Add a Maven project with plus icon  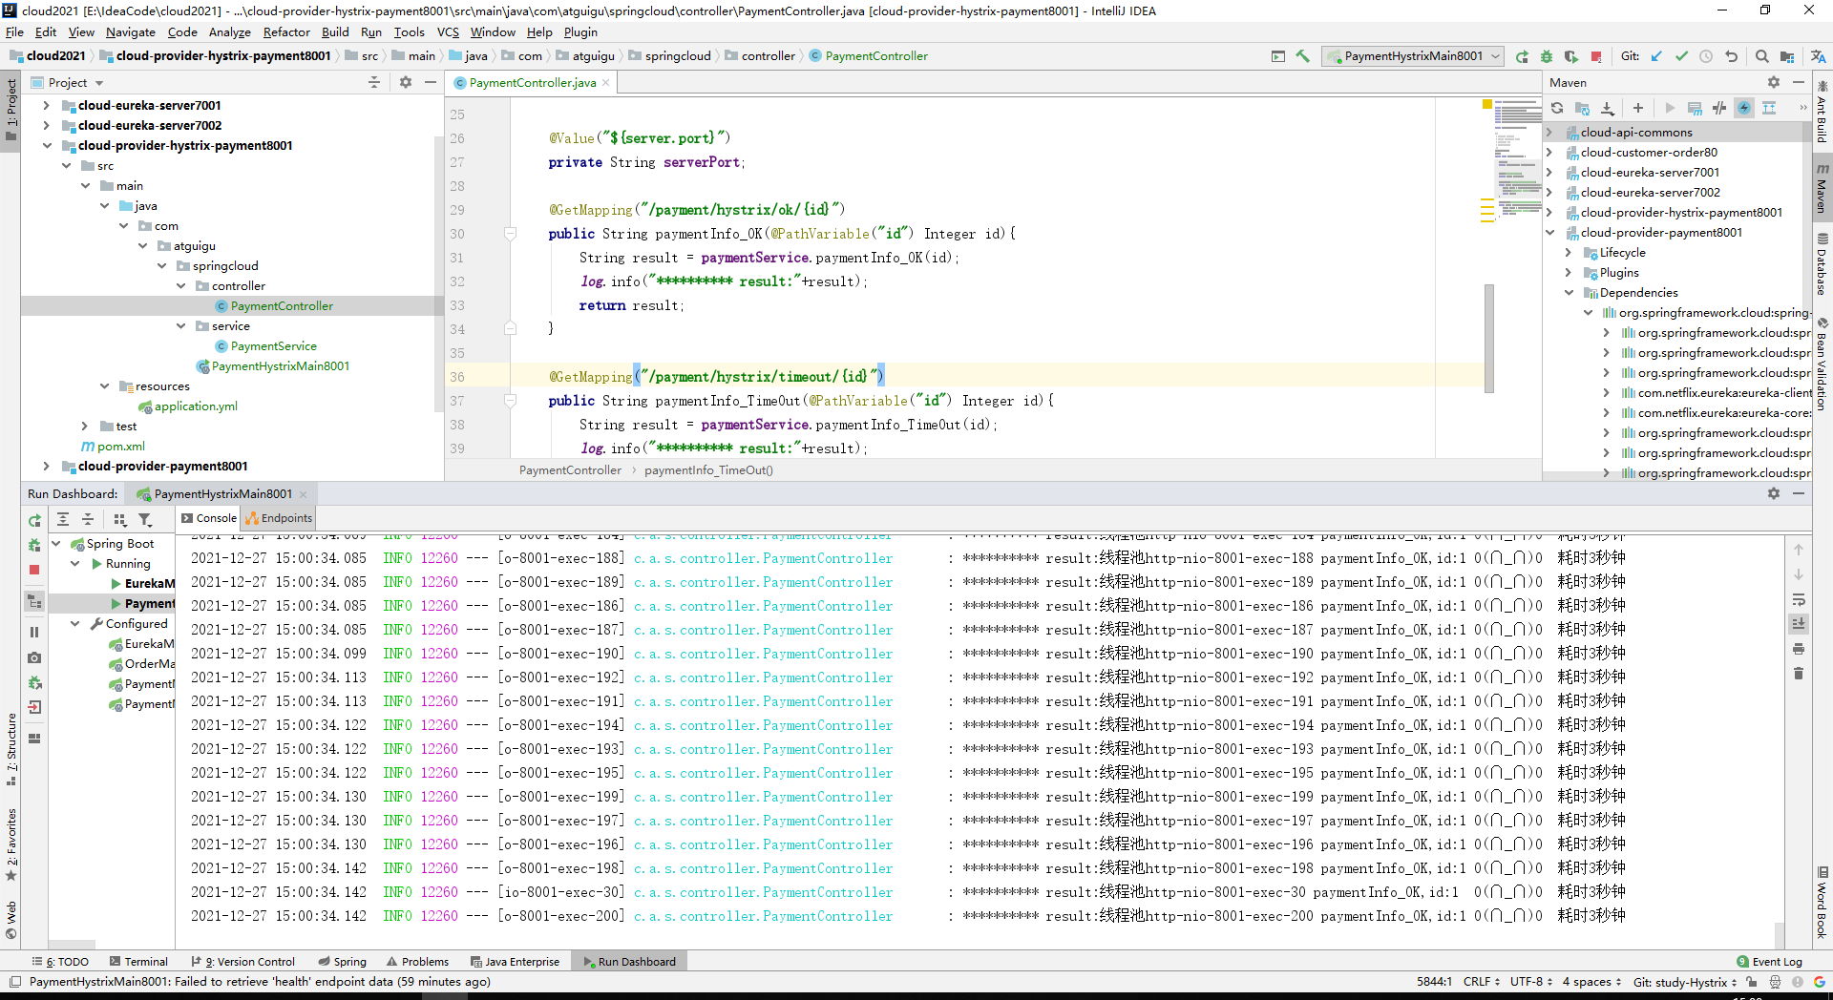click(1638, 108)
